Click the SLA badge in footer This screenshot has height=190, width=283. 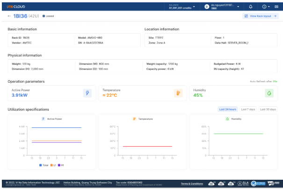244,183
